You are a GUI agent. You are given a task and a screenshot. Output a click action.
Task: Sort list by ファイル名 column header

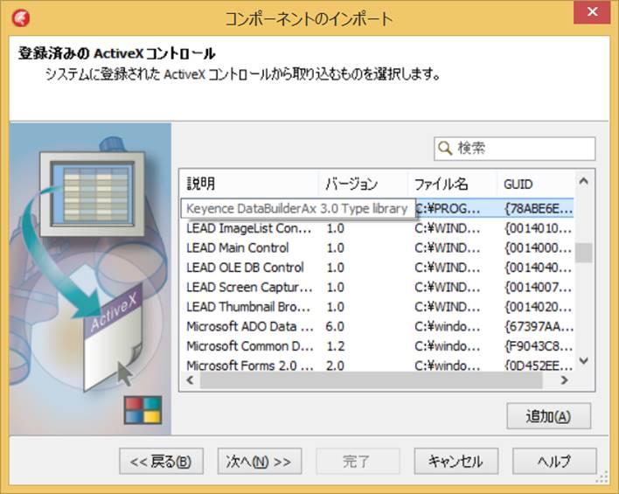tap(452, 184)
